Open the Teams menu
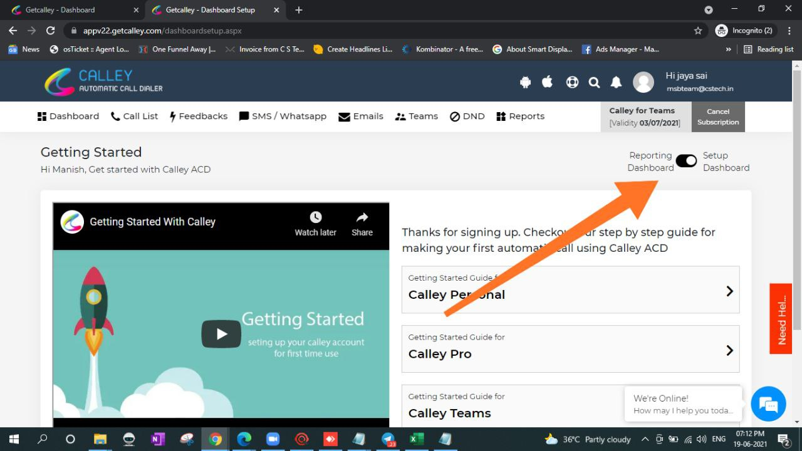Screen dimensions: 802x451 417,116
